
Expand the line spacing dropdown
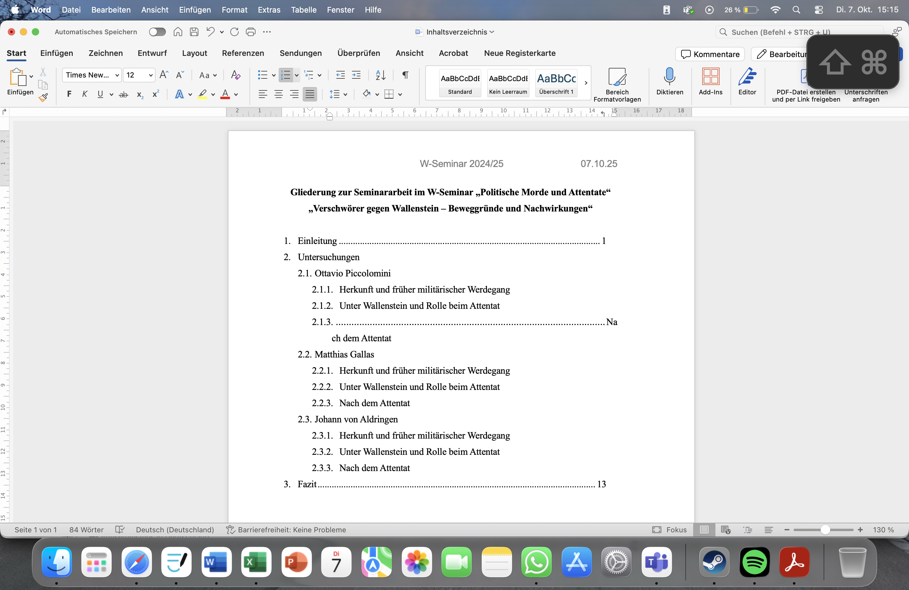point(345,94)
